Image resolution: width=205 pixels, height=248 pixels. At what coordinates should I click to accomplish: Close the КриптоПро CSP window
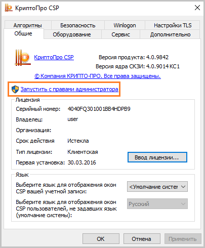pyautogui.click(x=197, y=8)
